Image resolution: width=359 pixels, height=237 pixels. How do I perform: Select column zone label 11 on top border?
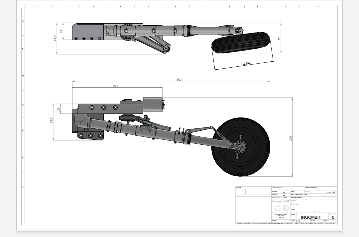[319, 6]
